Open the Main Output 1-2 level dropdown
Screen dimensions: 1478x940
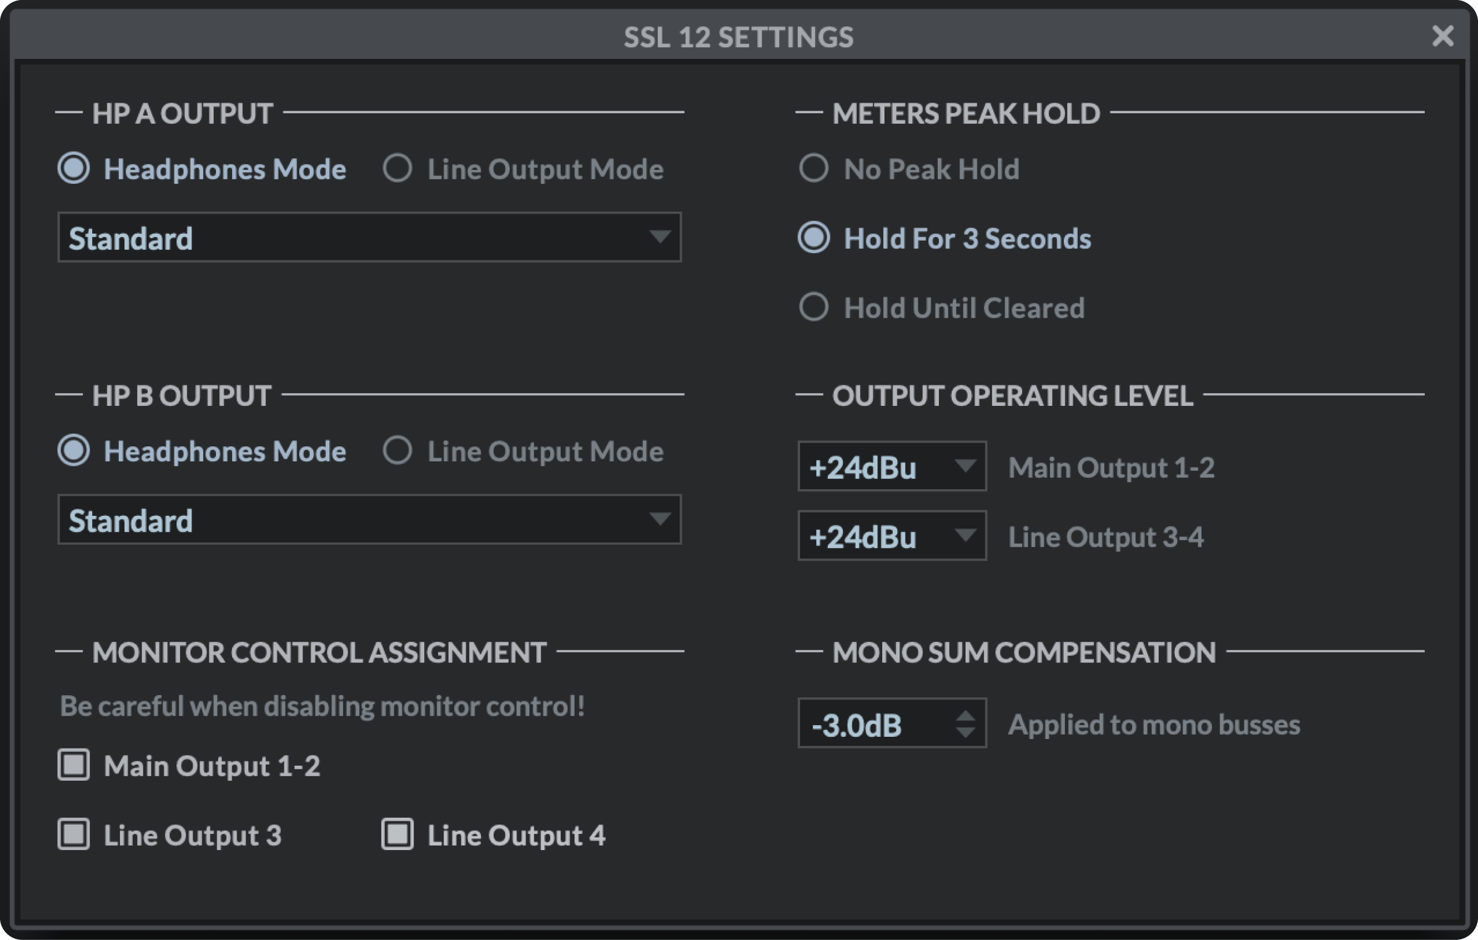point(891,466)
